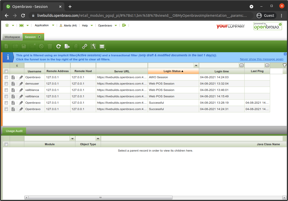Toggle the select-all checkbox in Session grid

(6, 71)
